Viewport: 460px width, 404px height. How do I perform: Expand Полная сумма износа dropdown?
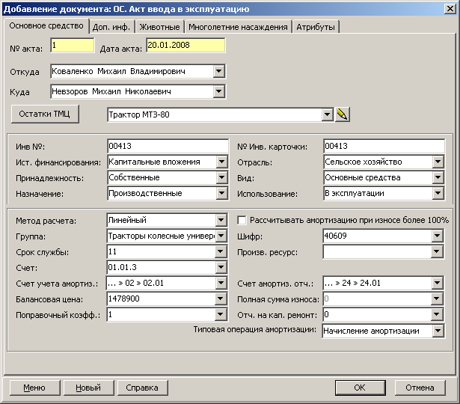pos(437,299)
